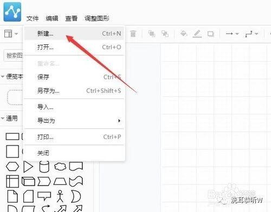Select the cloud shape in the palette

(60, 167)
